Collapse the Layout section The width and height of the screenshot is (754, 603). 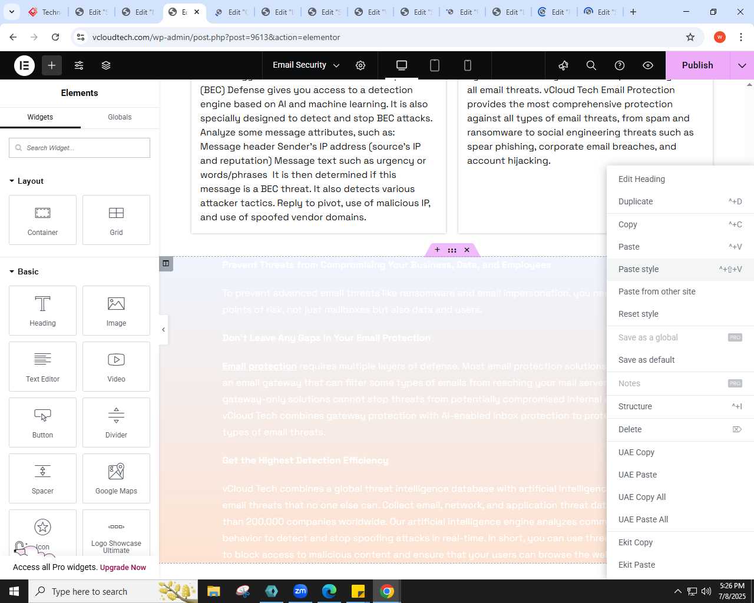coord(27,181)
